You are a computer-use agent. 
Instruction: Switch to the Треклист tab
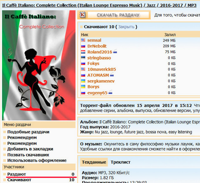(x=121, y=162)
